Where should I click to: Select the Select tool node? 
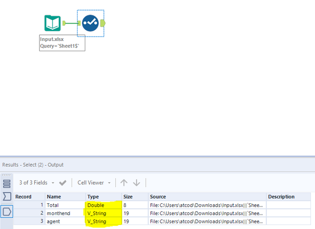click(x=90, y=23)
